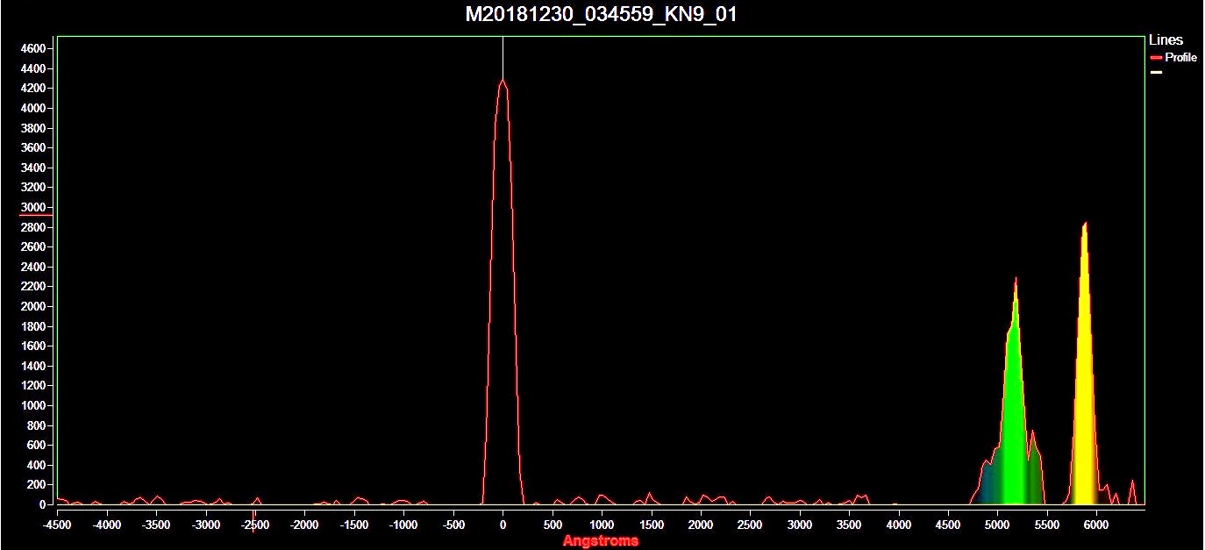Viewport: 1205px width, 550px height.
Task: Click the red Profile line swatch in legend
Action: [x=1156, y=57]
